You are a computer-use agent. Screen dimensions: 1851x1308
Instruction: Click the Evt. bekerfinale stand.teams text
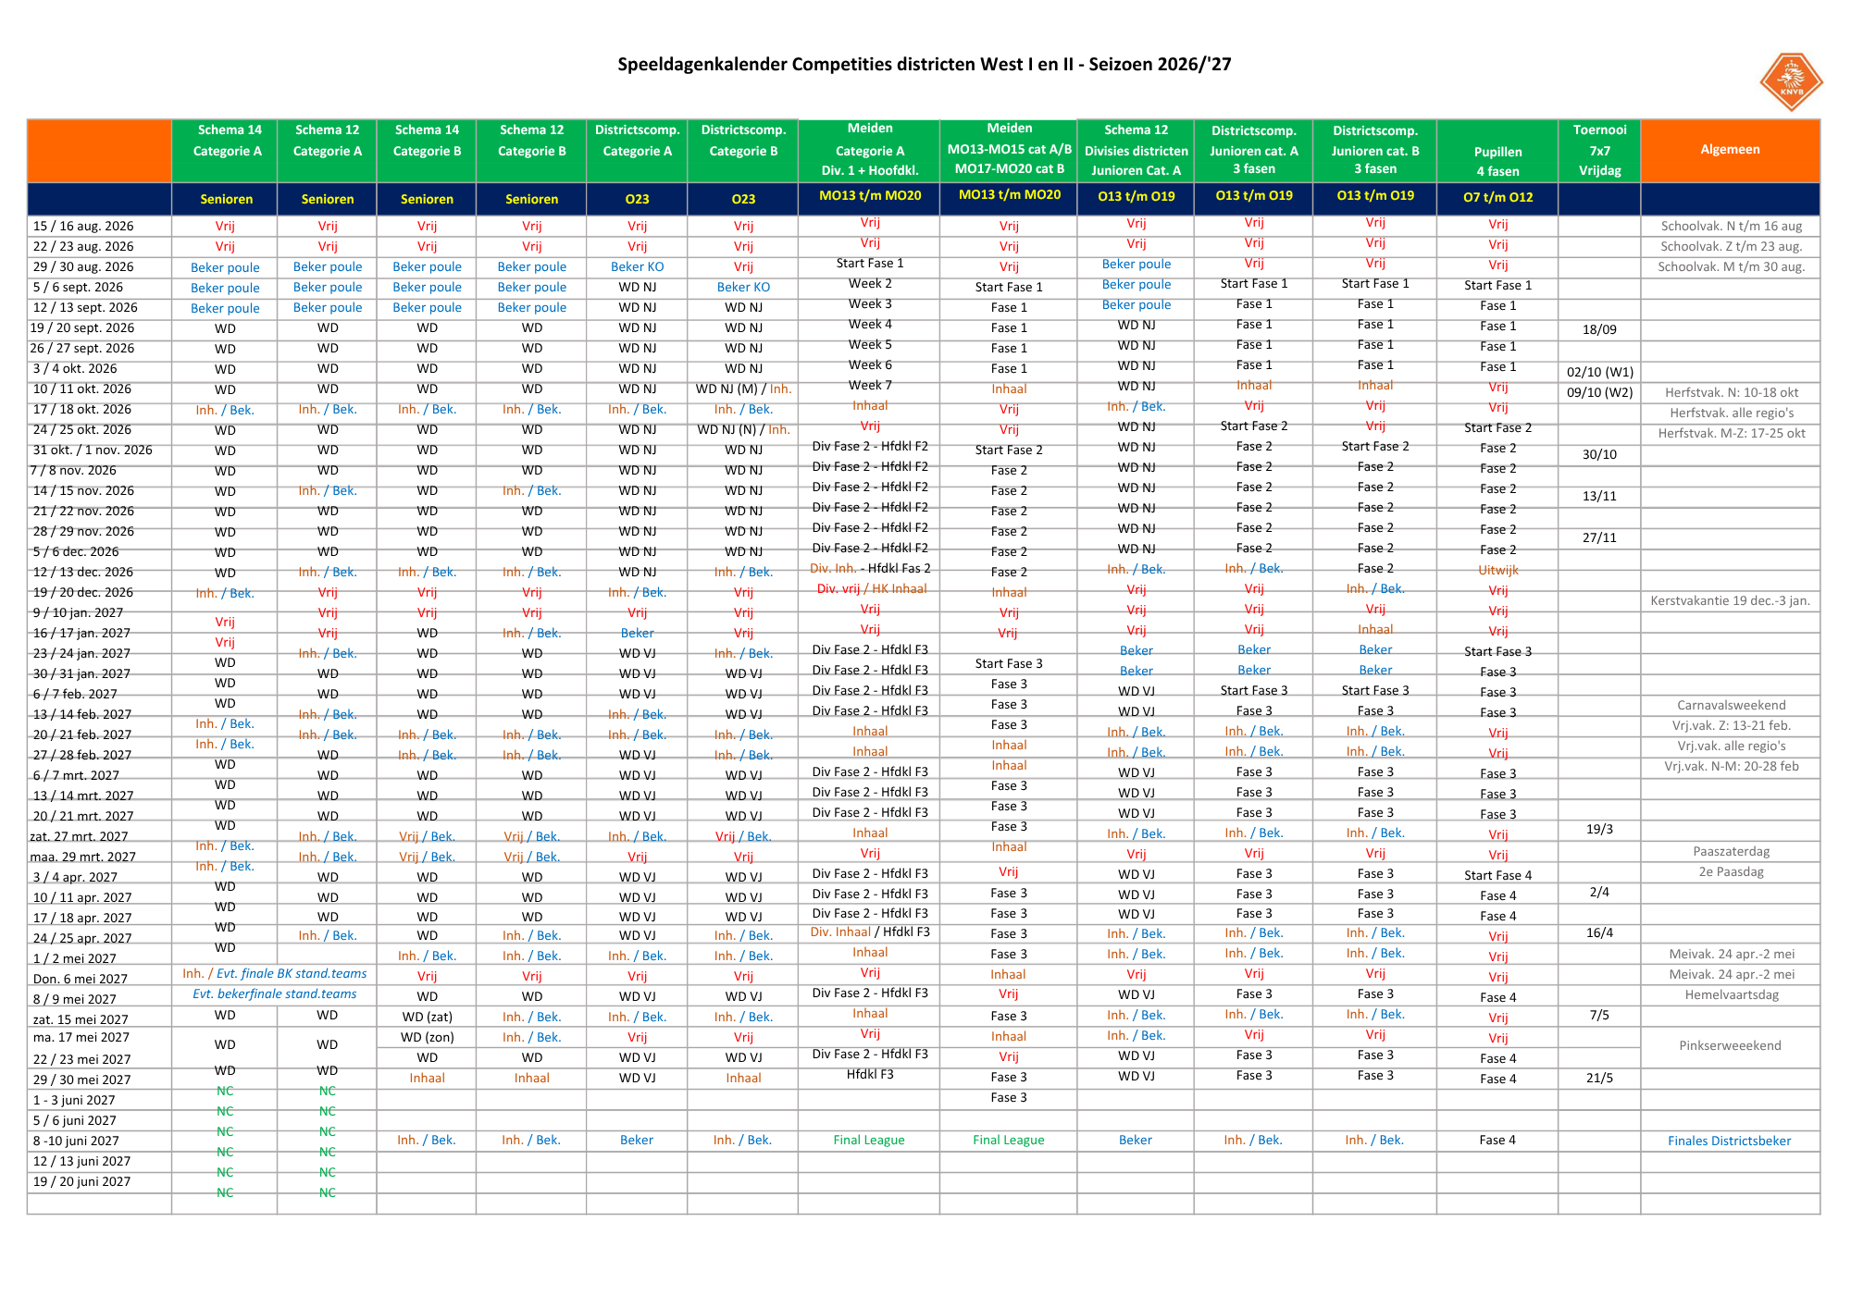coord(275,993)
